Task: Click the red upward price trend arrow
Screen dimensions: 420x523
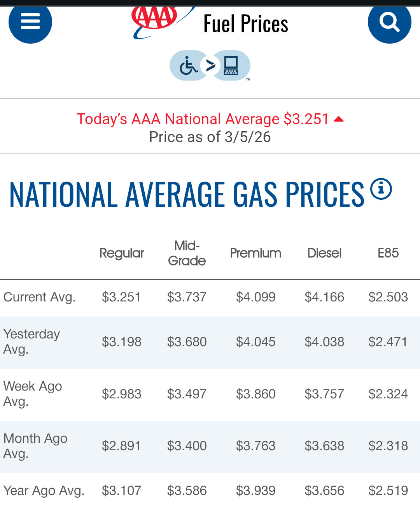Action: click(339, 120)
